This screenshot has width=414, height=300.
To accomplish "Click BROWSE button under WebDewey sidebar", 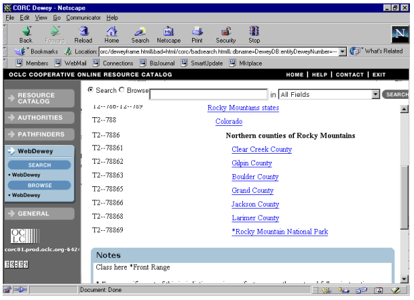I will point(39,186).
